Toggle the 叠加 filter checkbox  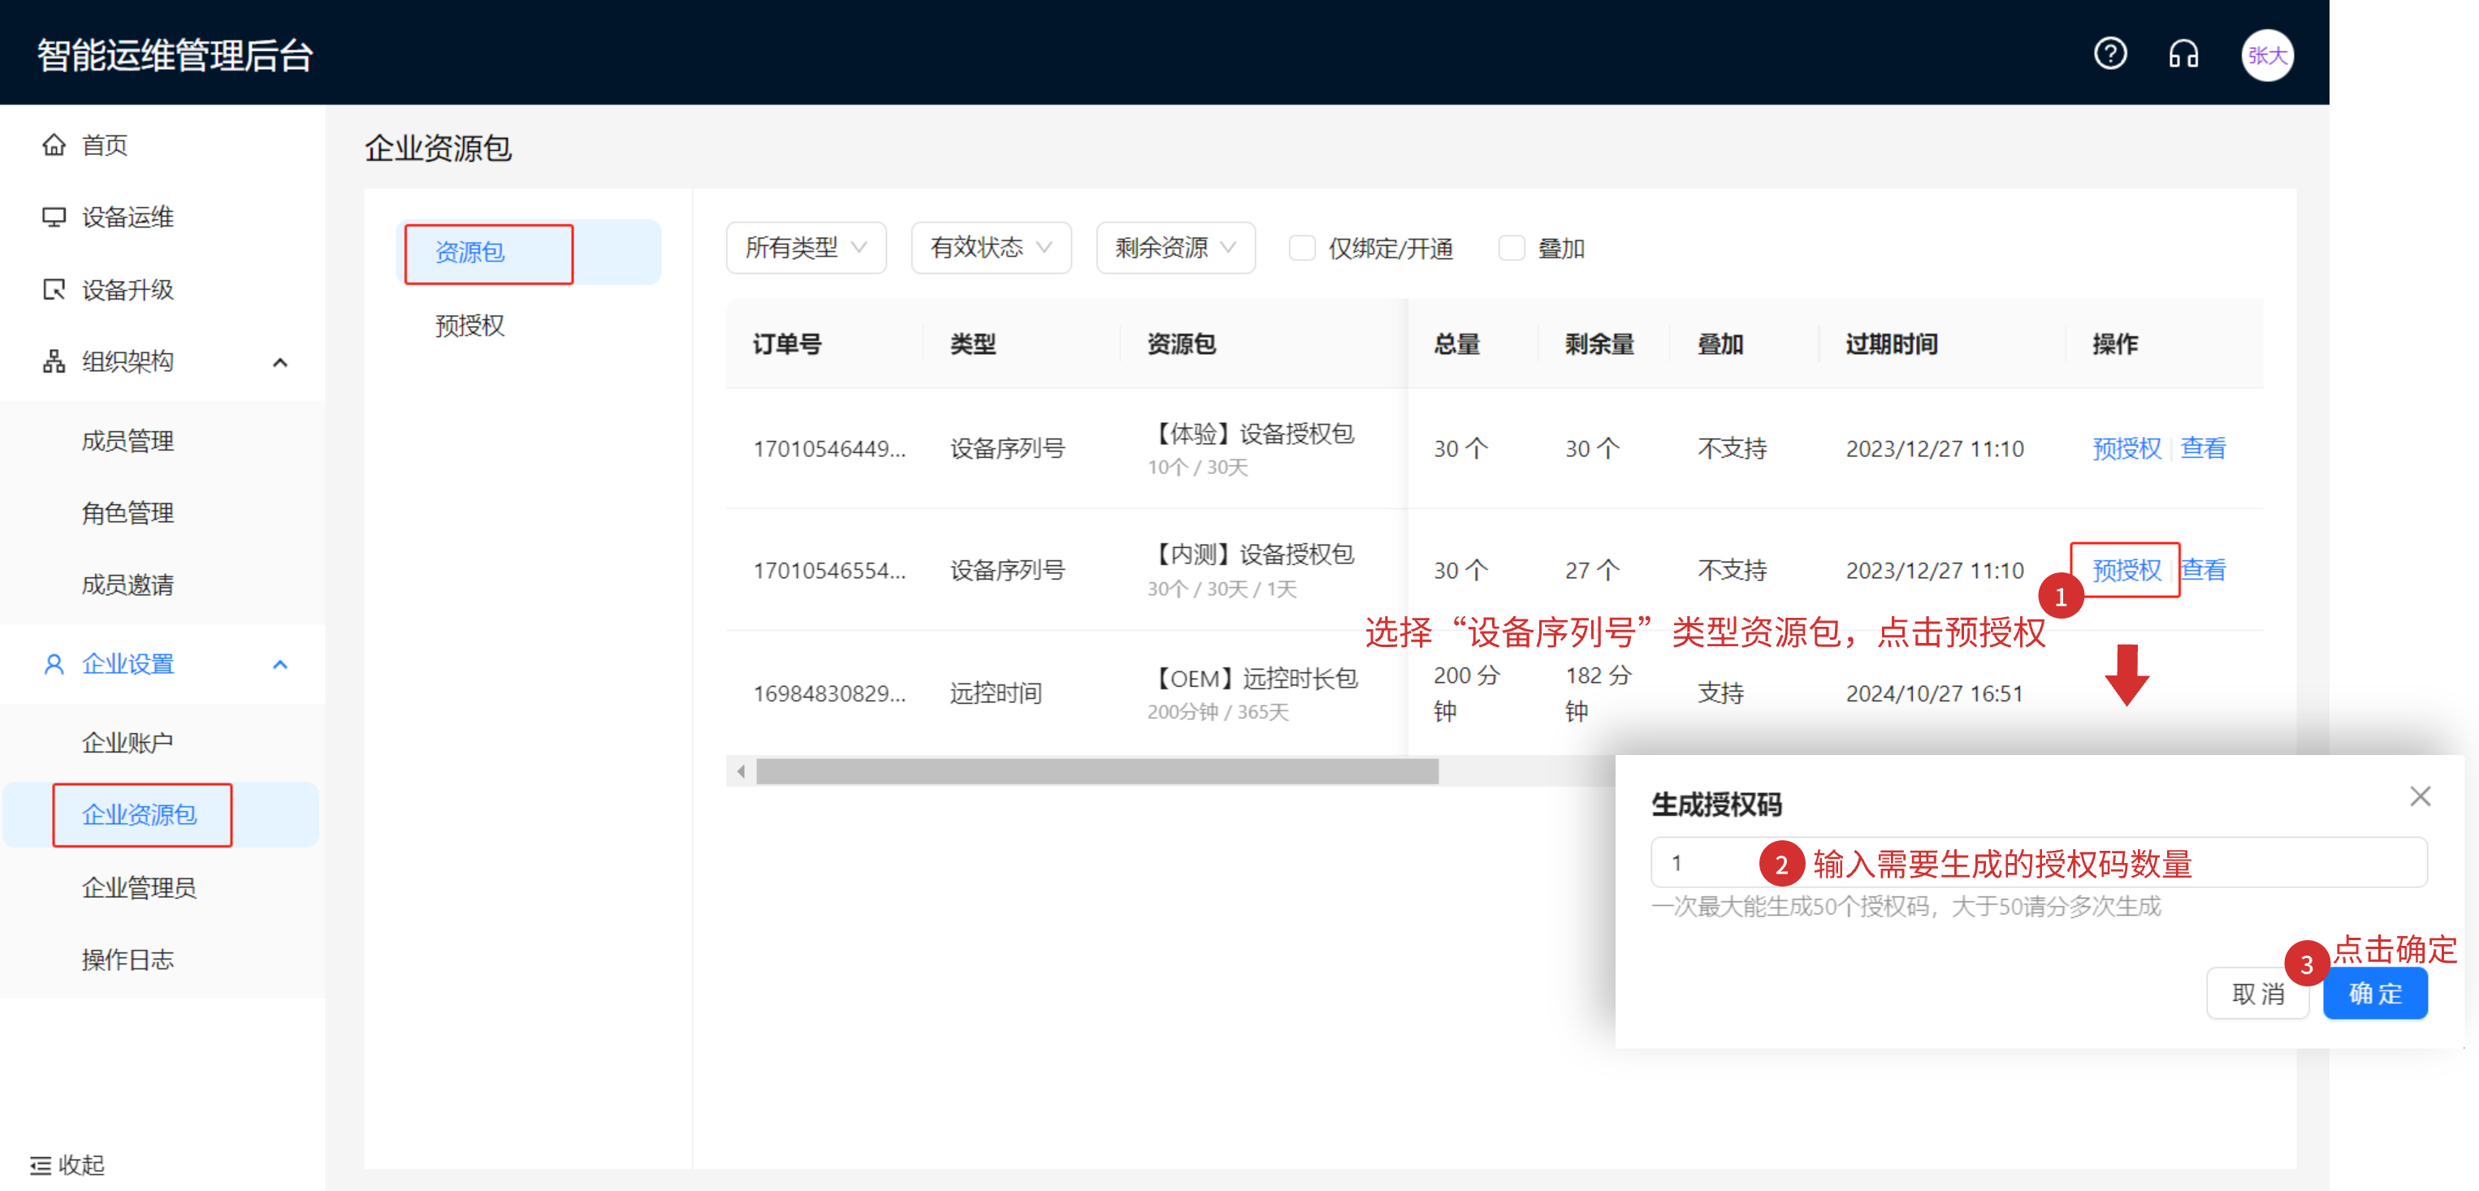1511,248
